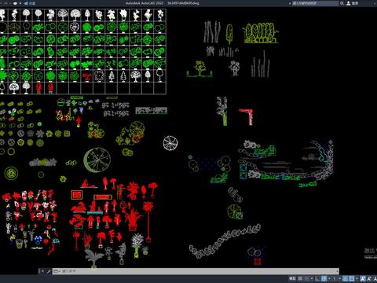Click the annotation scale icon in status bar

(x=363, y=278)
